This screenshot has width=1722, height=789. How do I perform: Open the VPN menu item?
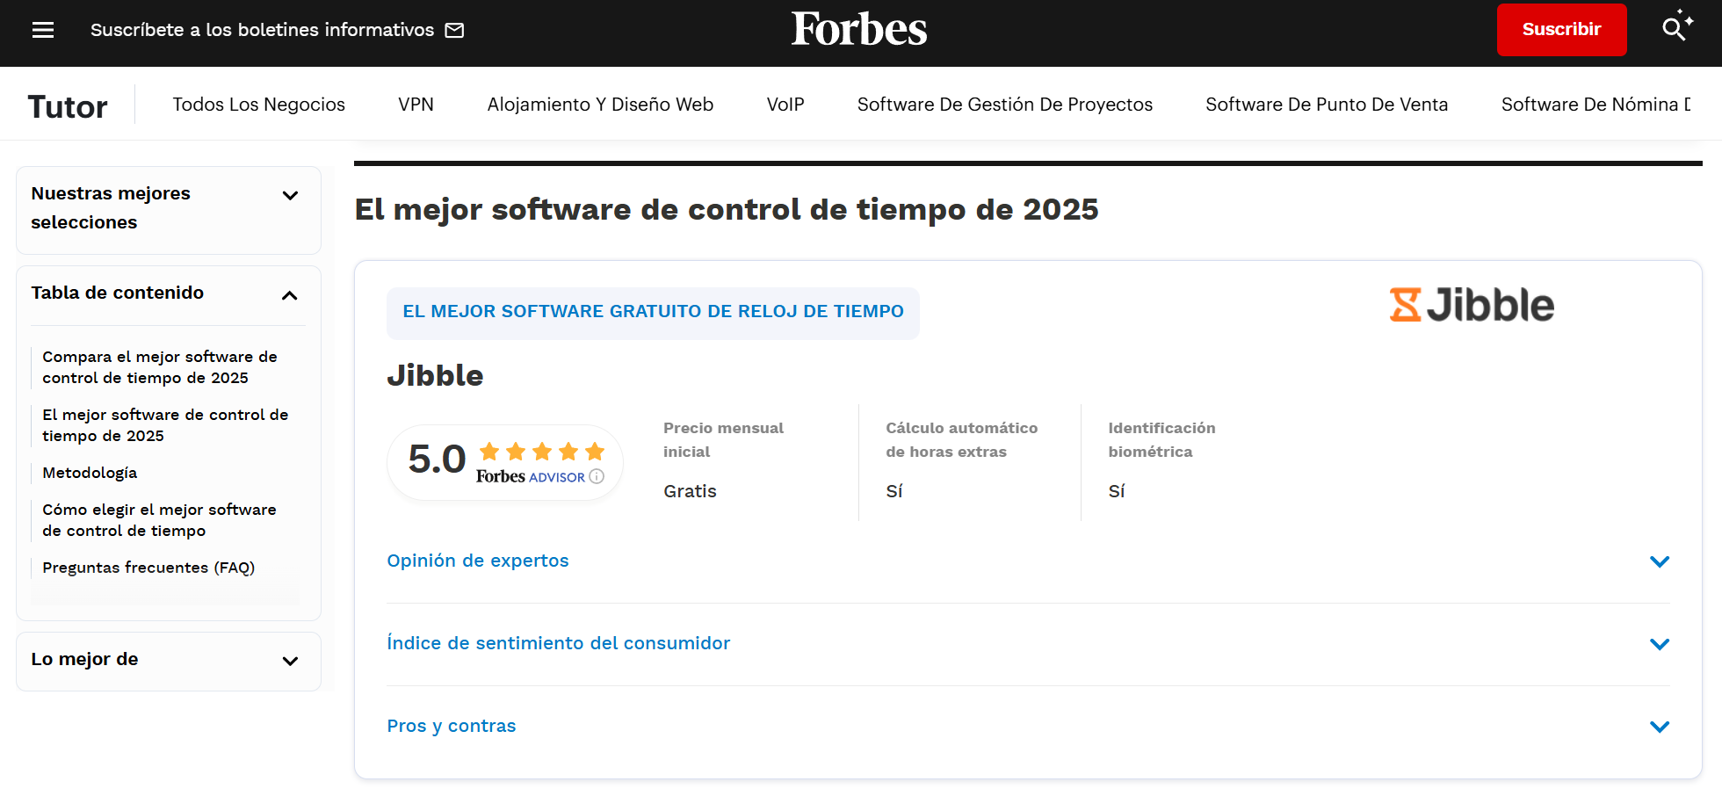(x=416, y=104)
